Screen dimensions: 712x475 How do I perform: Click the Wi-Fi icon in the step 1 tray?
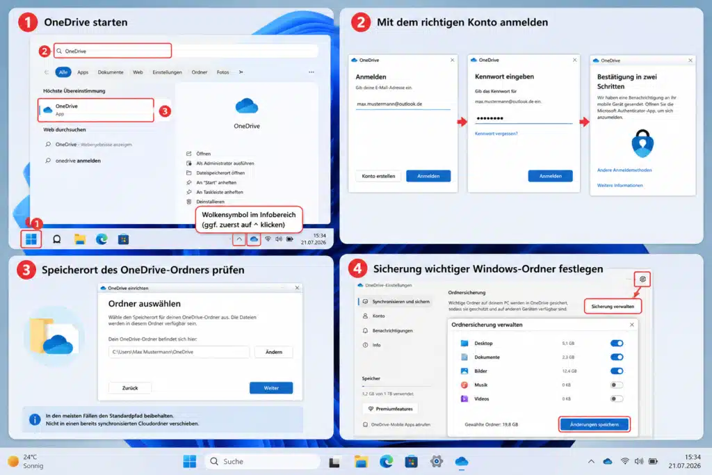[x=268, y=239]
